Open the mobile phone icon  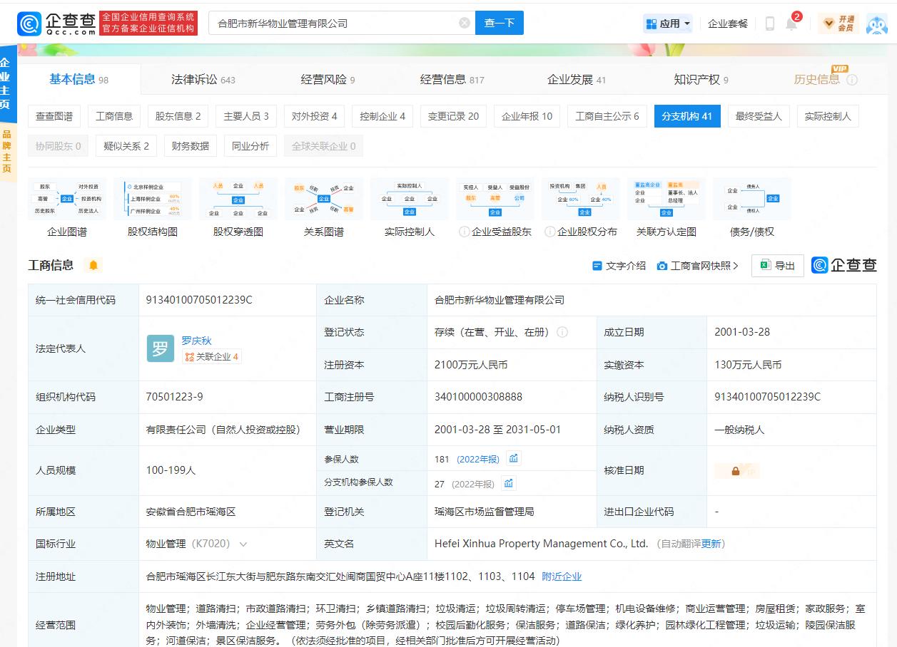(x=770, y=24)
